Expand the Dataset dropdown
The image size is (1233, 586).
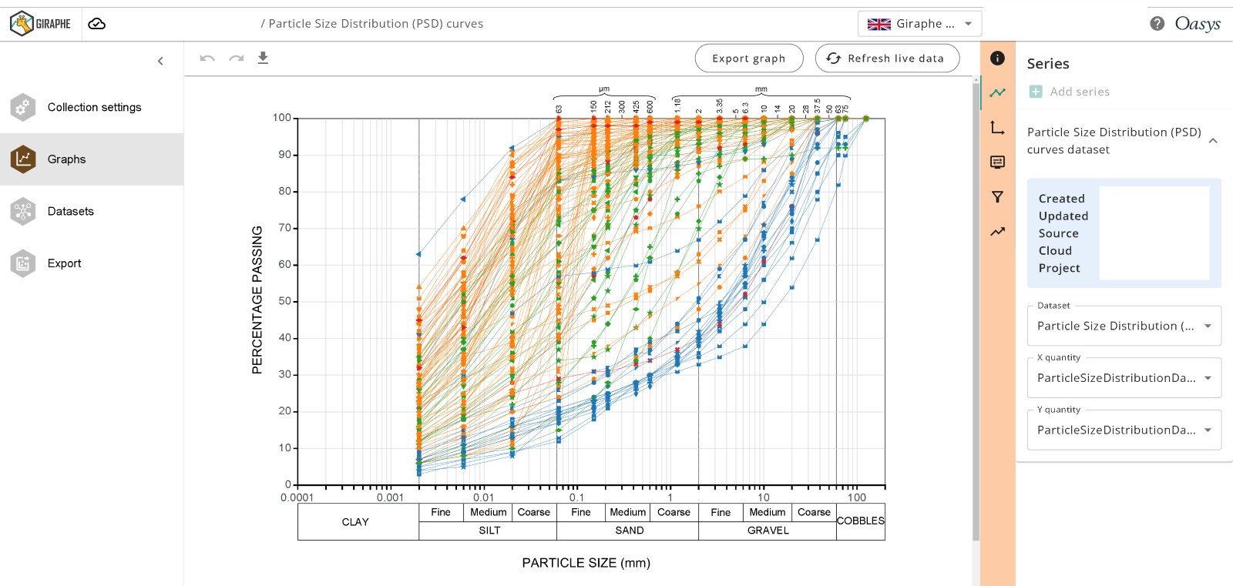(1124, 326)
